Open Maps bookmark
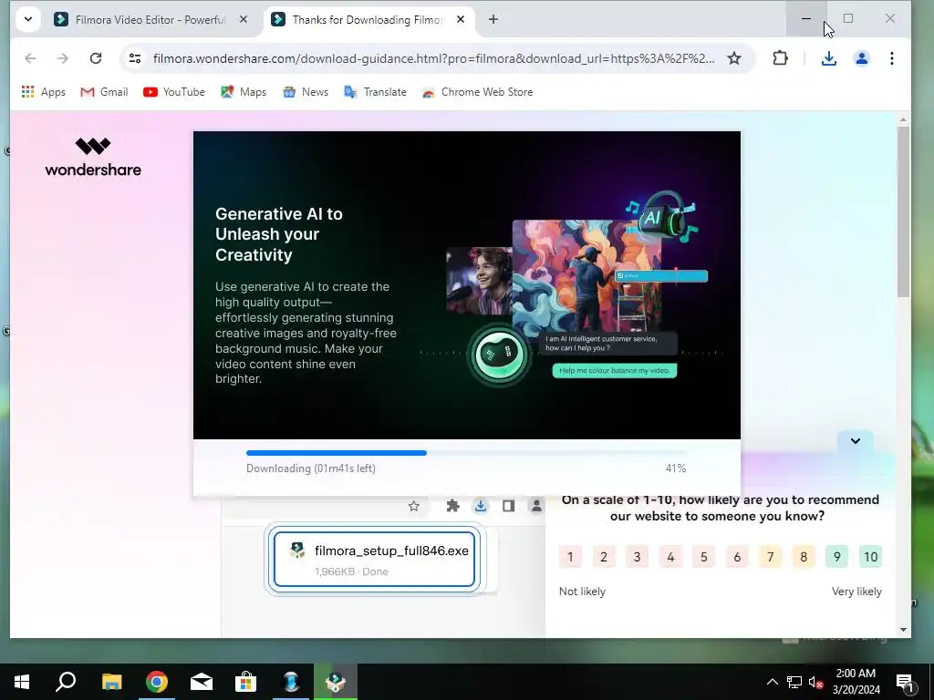Screen dimensions: 934x700 tap(244, 92)
